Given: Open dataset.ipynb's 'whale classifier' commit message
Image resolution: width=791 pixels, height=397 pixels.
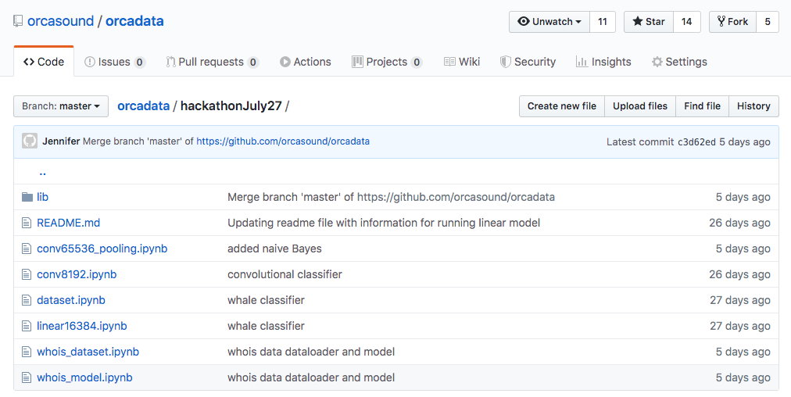Looking at the screenshot, I should (x=266, y=299).
